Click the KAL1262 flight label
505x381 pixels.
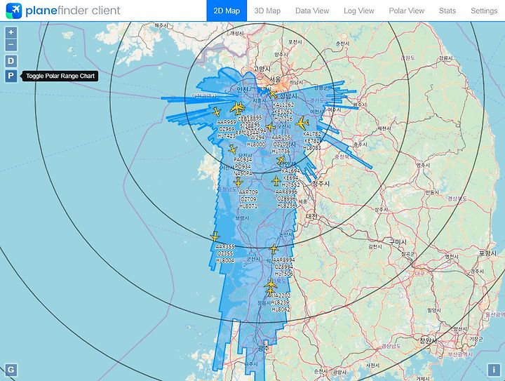click(x=283, y=105)
